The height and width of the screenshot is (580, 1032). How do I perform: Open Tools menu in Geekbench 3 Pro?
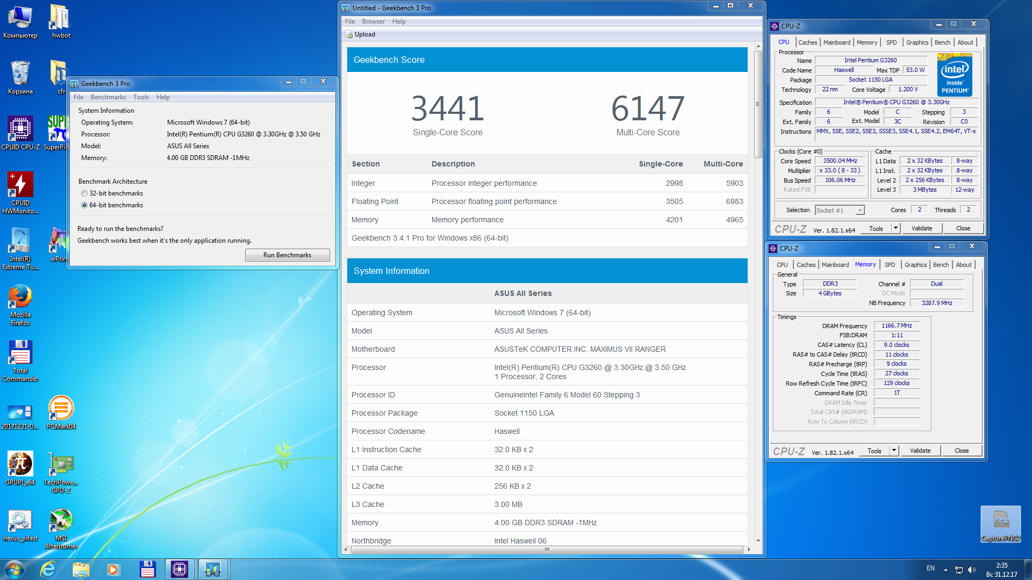point(141,97)
